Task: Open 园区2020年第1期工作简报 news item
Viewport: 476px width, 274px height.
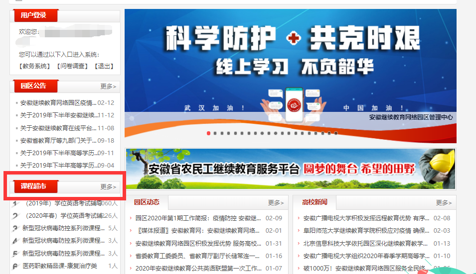Action: click(x=198, y=218)
